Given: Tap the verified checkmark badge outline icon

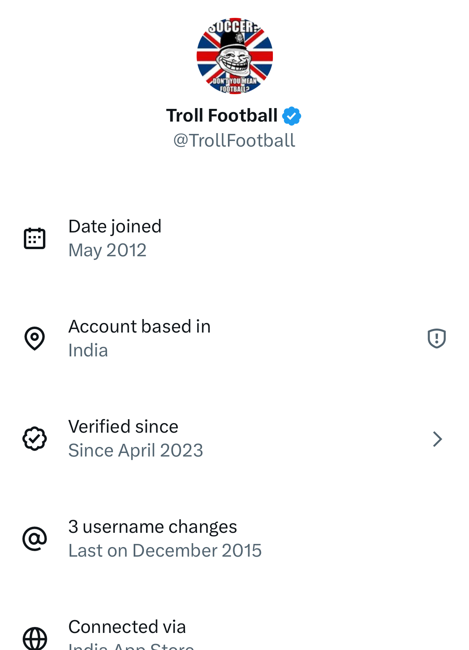Looking at the screenshot, I should pos(35,439).
